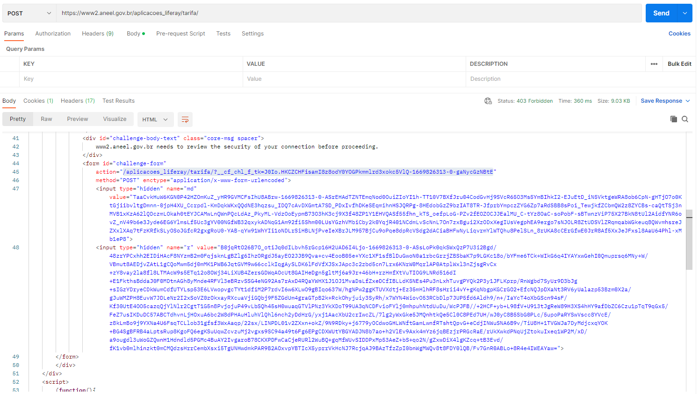Switch to the request Body tab
The height and width of the screenshot is (394, 699).
[x=136, y=34]
